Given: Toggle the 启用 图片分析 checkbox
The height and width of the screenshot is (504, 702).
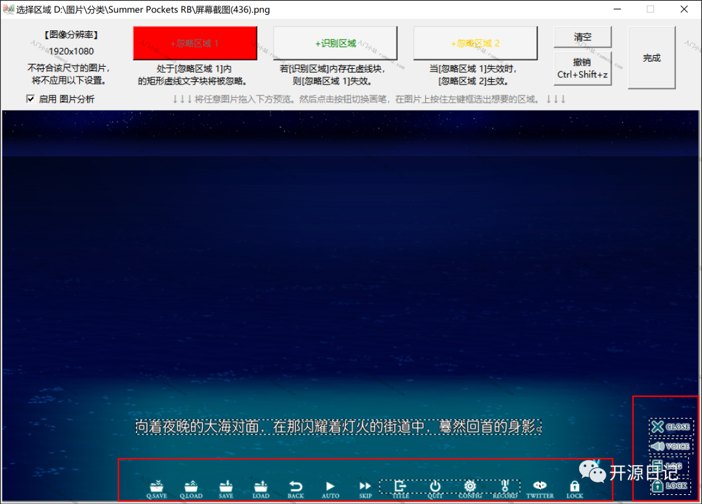Looking at the screenshot, I should [30, 99].
